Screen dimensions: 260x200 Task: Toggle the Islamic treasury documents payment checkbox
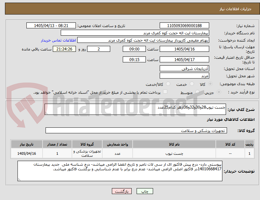coord(165,92)
